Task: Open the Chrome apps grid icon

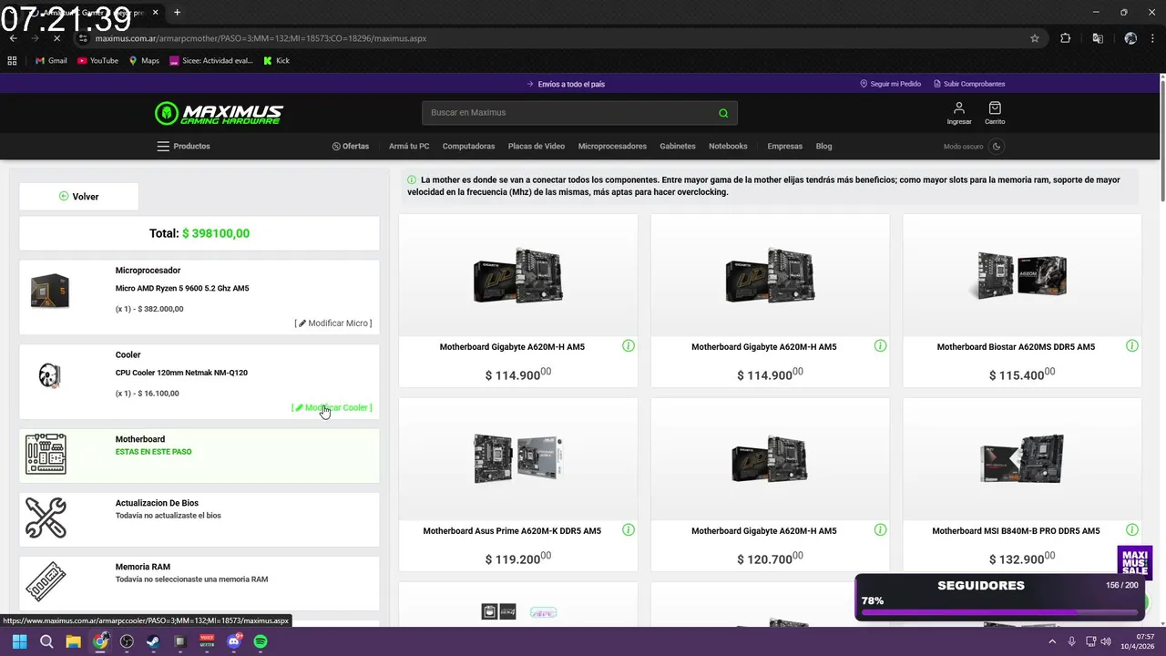Action: tap(12, 61)
